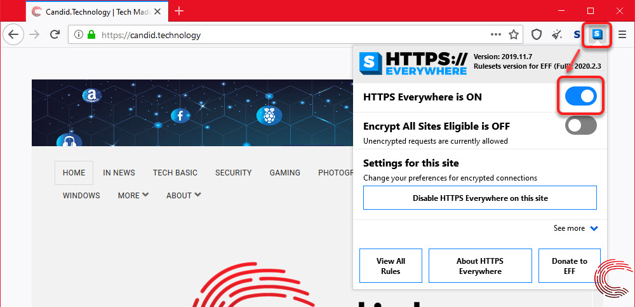This screenshot has height=307, width=635.
Task: Open the GAMING section
Action: click(284, 173)
